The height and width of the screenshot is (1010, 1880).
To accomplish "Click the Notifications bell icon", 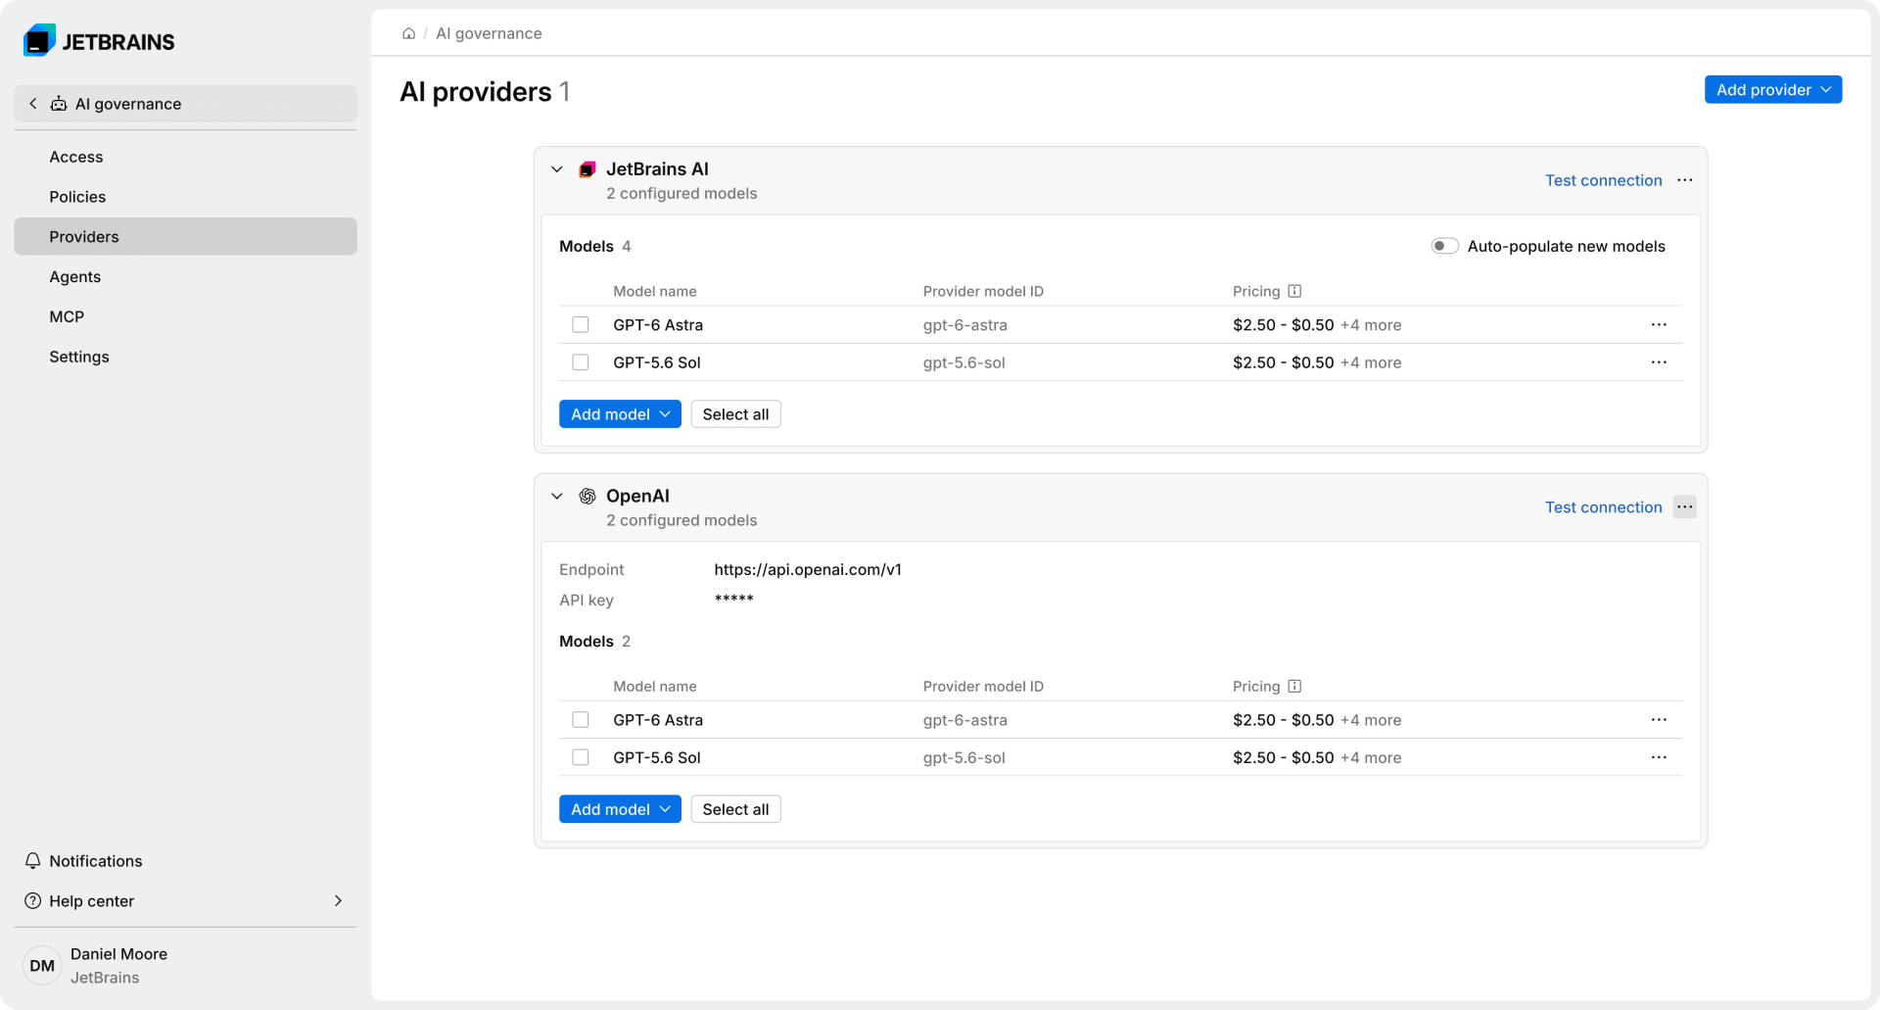I will click(x=32, y=860).
